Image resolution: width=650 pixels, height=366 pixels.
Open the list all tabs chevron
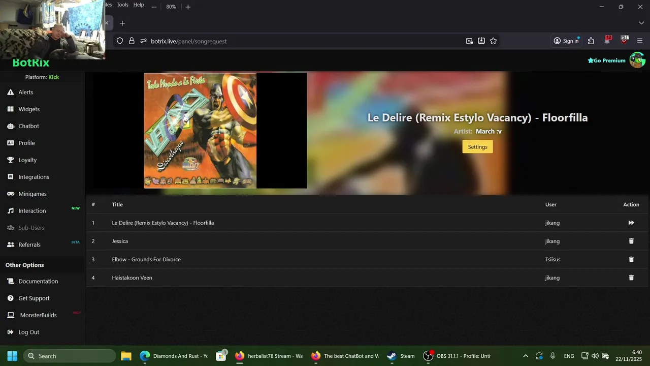coord(641,23)
